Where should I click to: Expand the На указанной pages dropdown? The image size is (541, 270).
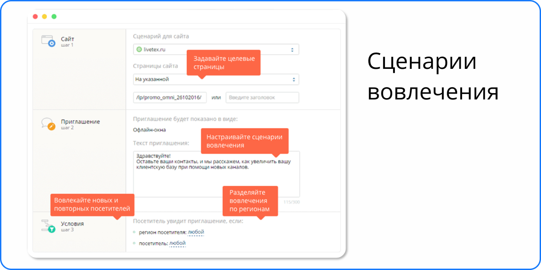point(215,80)
